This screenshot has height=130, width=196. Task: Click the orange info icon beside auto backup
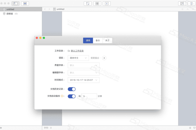[x=62, y=96]
